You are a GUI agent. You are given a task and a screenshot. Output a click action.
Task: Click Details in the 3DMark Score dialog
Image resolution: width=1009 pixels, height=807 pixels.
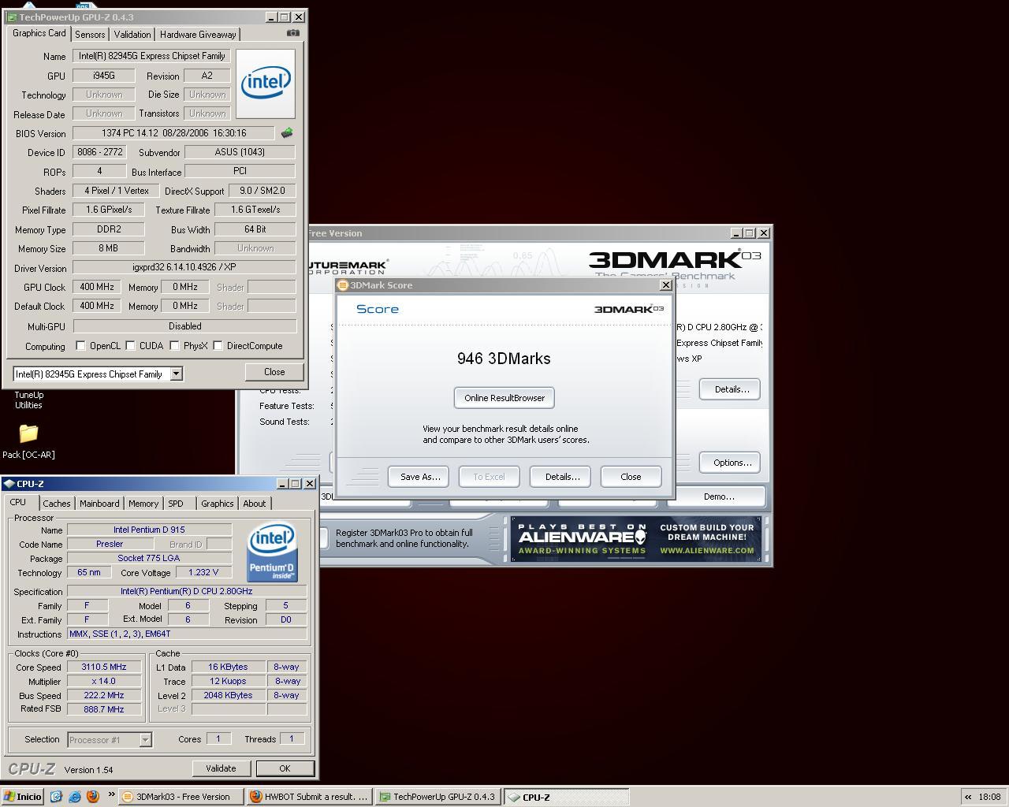[x=561, y=477]
